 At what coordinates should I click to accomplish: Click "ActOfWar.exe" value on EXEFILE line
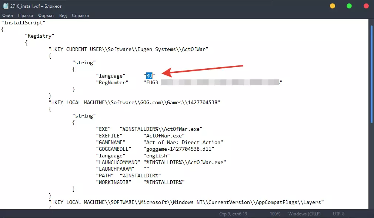coord(164,136)
